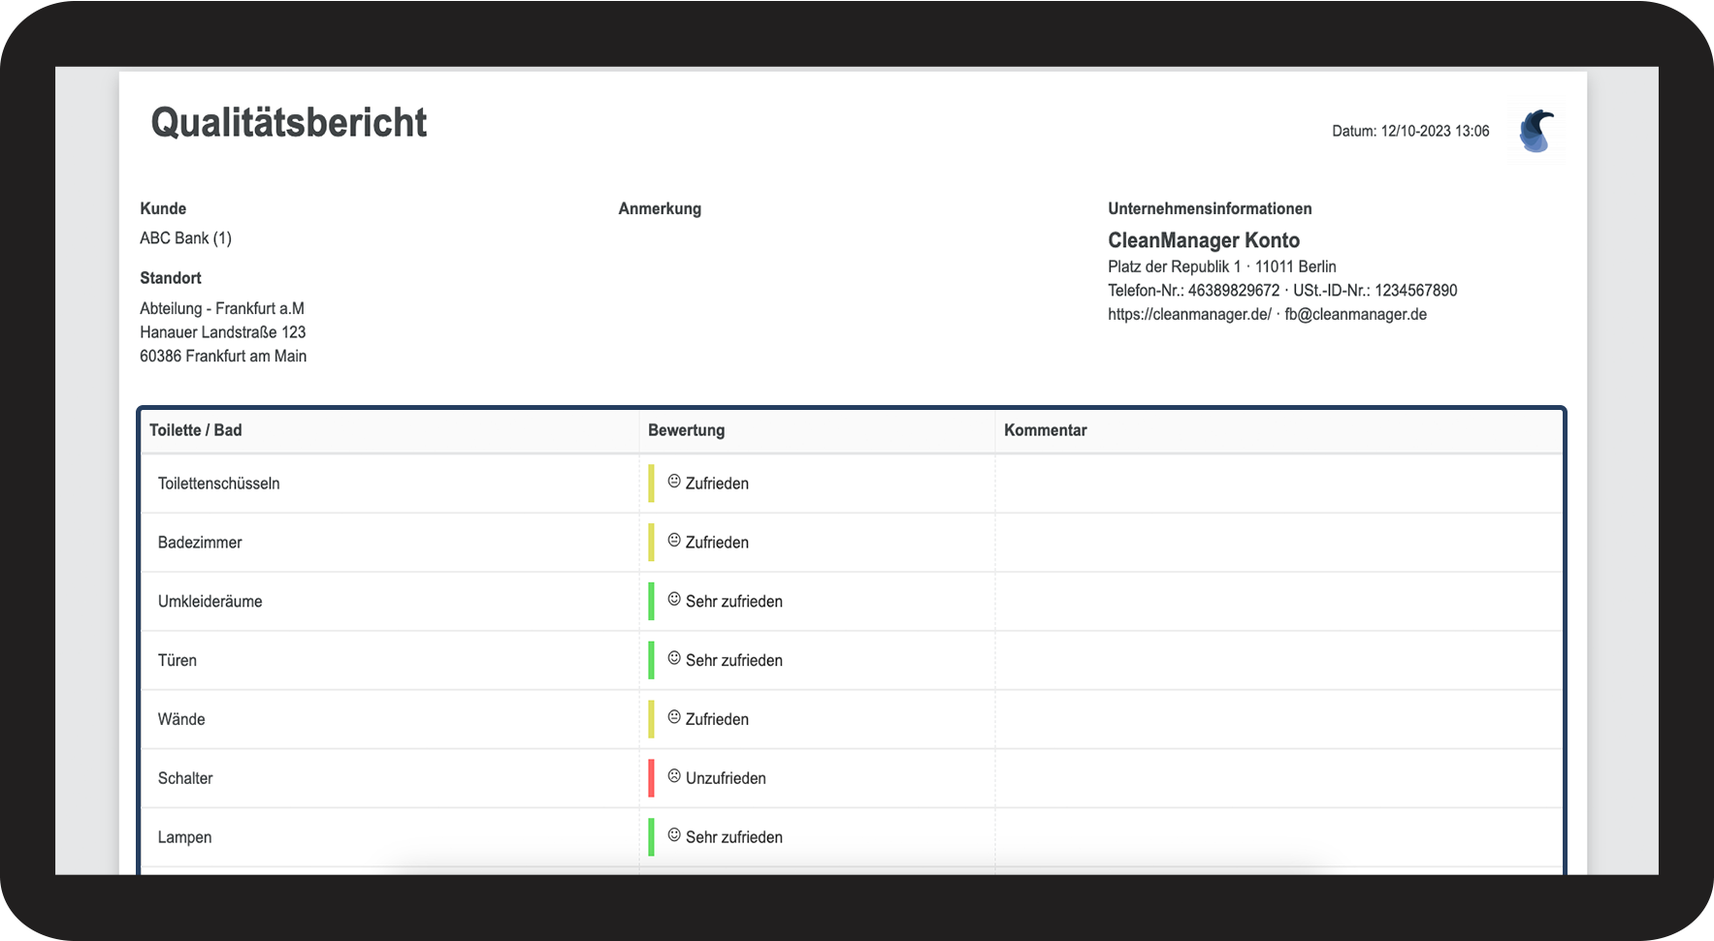
Task: Click the smiley icon in Badezimmer row
Action: click(x=674, y=541)
